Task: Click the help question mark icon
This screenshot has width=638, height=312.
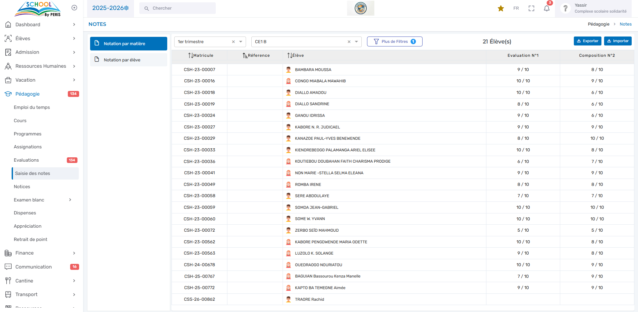Action: click(x=565, y=8)
